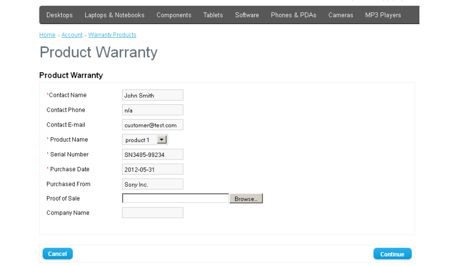
Task: Click the Contact Name label
Action: tap(67, 95)
